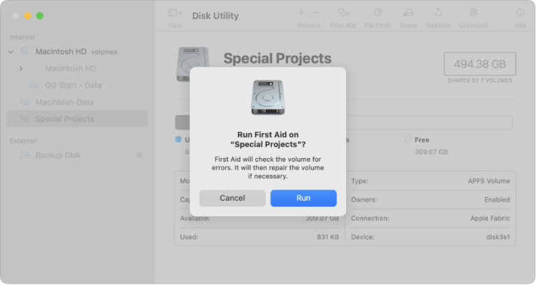The height and width of the screenshot is (286, 537).
Task: Click the APFS Volume type value
Action: (489, 181)
